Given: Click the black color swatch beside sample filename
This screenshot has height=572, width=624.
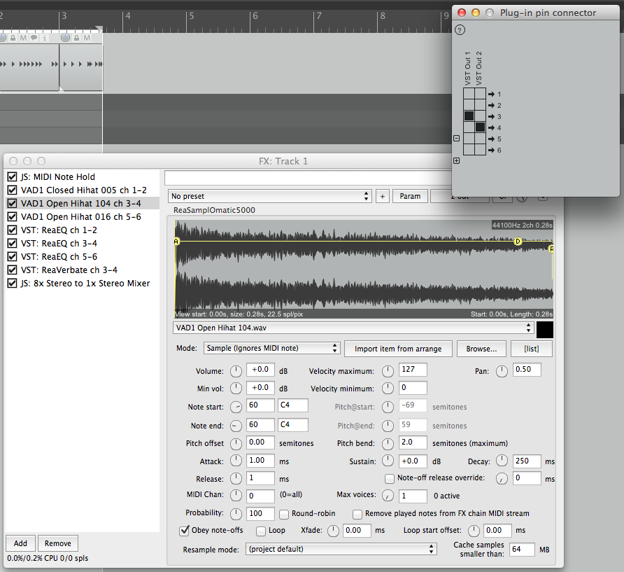Looking at the screenshot, I should tap(545, 329).
